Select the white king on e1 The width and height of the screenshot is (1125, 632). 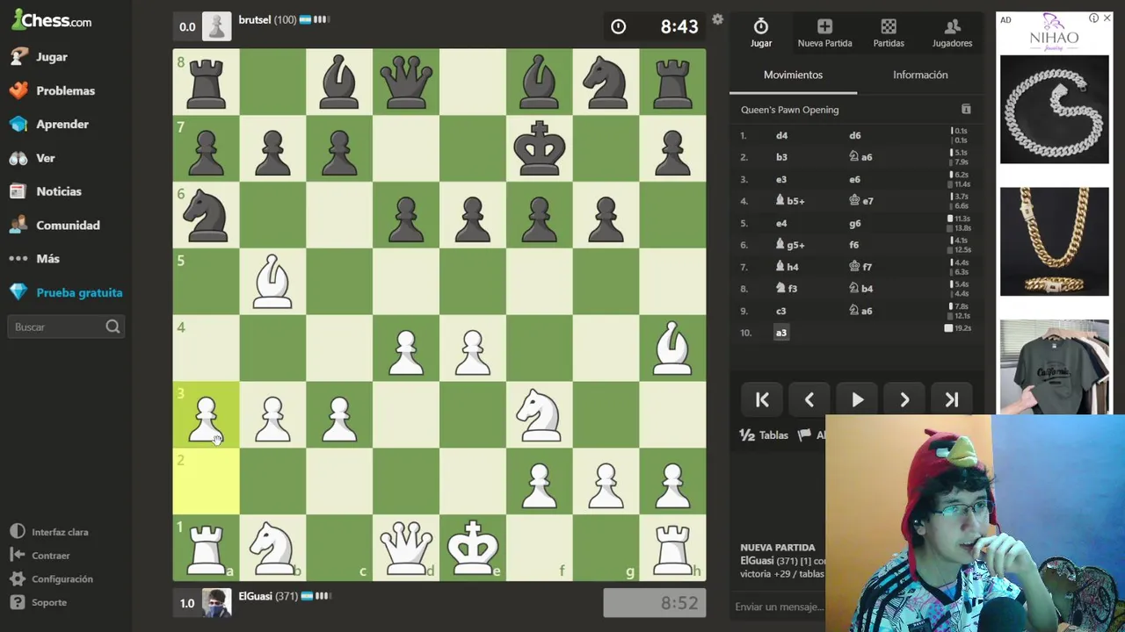pyautogui.click(x=473, y=548)
